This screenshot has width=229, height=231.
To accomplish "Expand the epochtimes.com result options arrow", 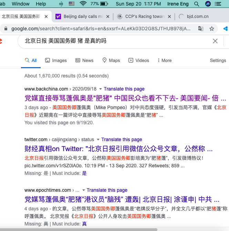I will point(83,190).
